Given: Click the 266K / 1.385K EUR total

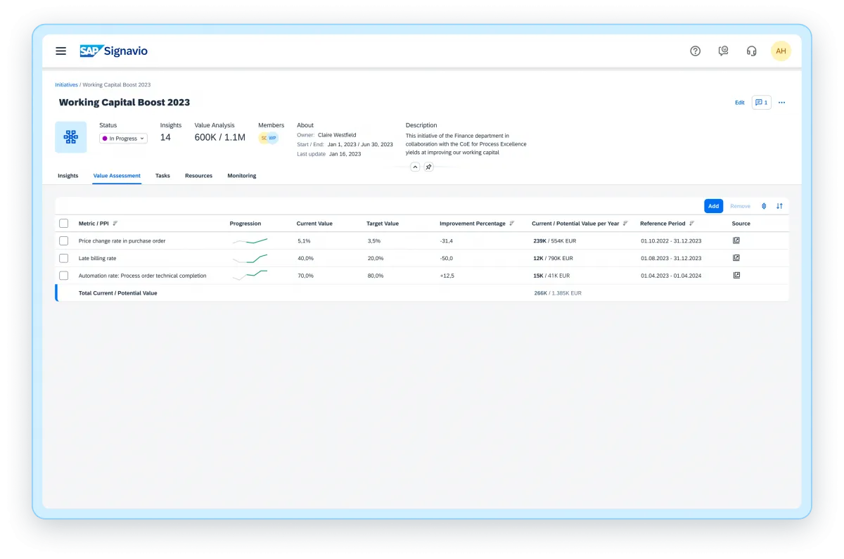Looking at the screenshot, I should 558,293.
